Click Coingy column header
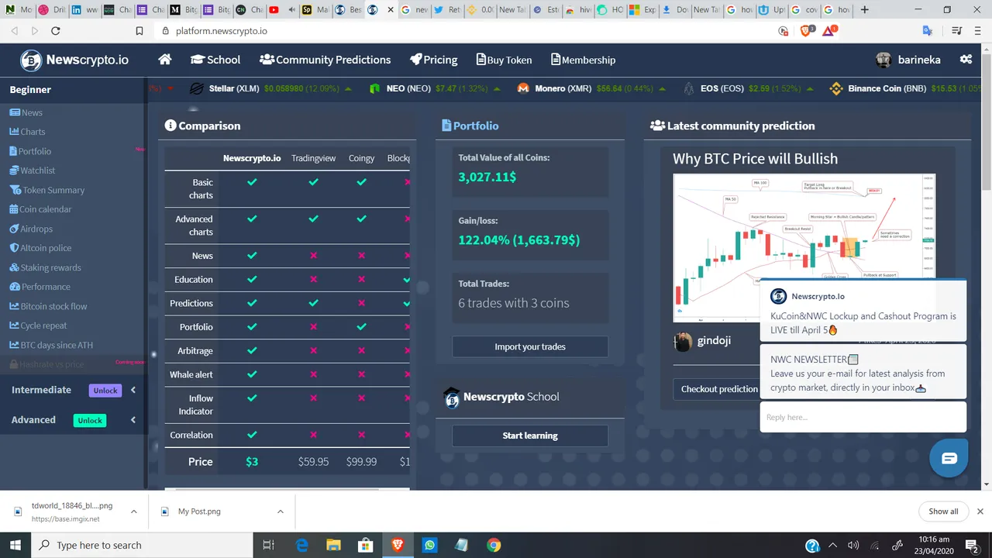 tap(362, 158)
